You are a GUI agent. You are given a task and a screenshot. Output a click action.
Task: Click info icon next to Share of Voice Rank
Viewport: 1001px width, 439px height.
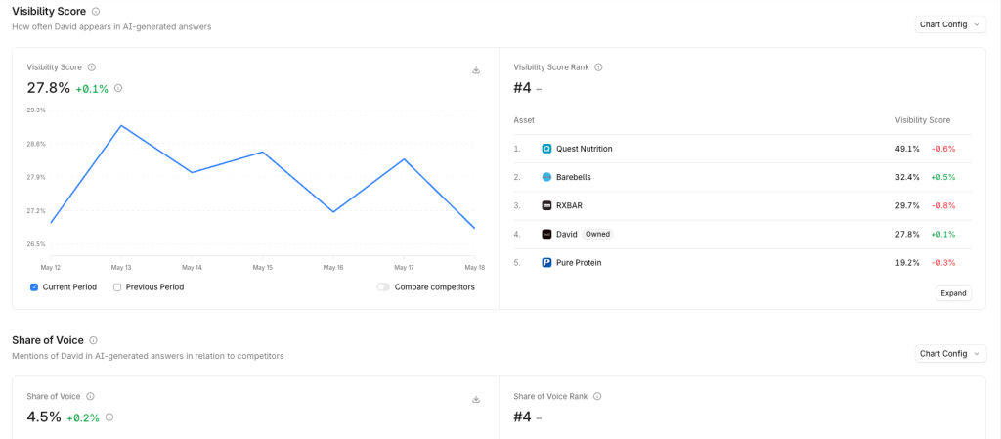click(597, 396)
